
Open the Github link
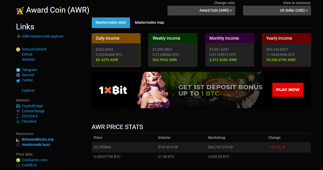coord(27,54)
